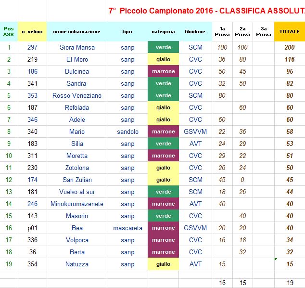Click the '3a Prova' column header
Image resolution: width=305 pixels, height=288 pixels.
click(x=263, y=32)
